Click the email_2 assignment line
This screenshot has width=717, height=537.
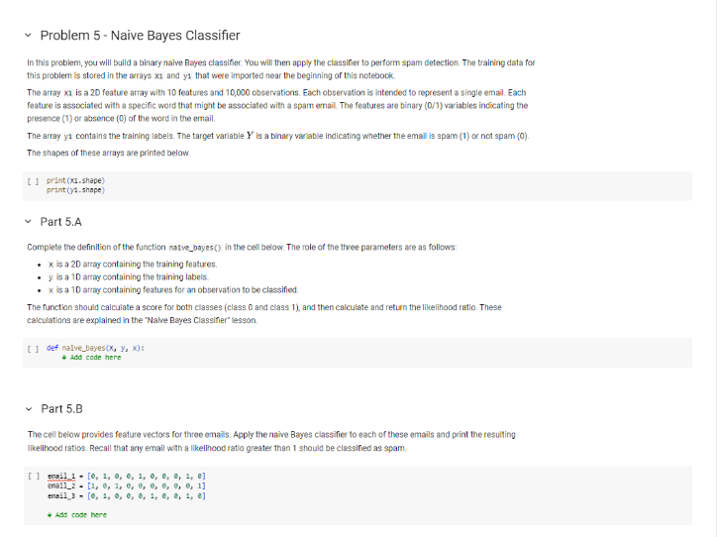click(127, 486)
